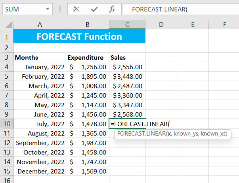
Task: Click the FORECAST Function title cell
Action: tap(79, 37)
